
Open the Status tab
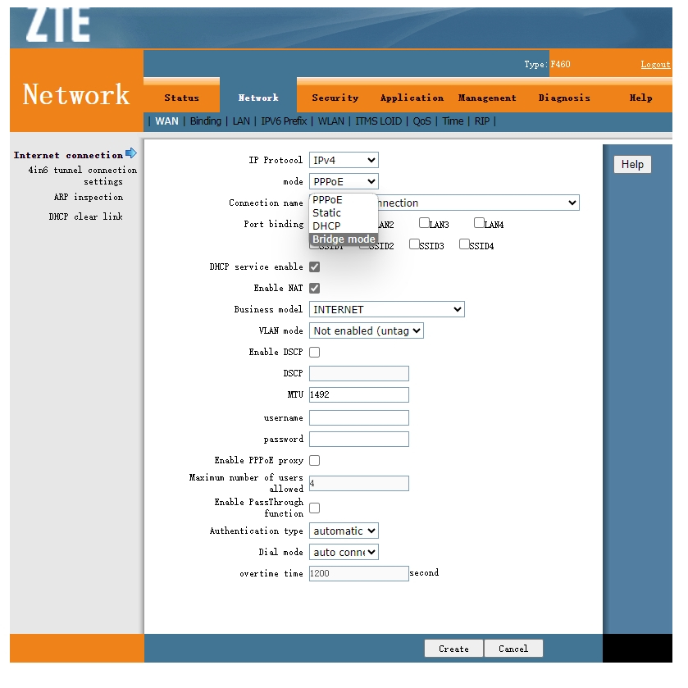(181, 98)
